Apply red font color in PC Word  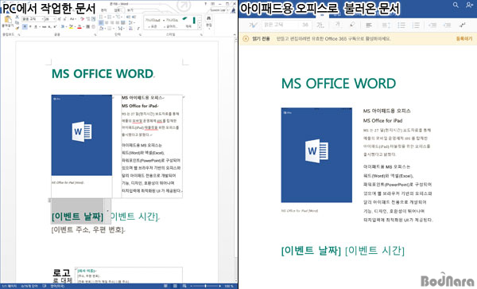79,27
